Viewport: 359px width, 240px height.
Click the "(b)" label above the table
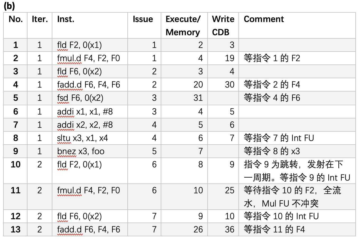[x=9, y=6]
